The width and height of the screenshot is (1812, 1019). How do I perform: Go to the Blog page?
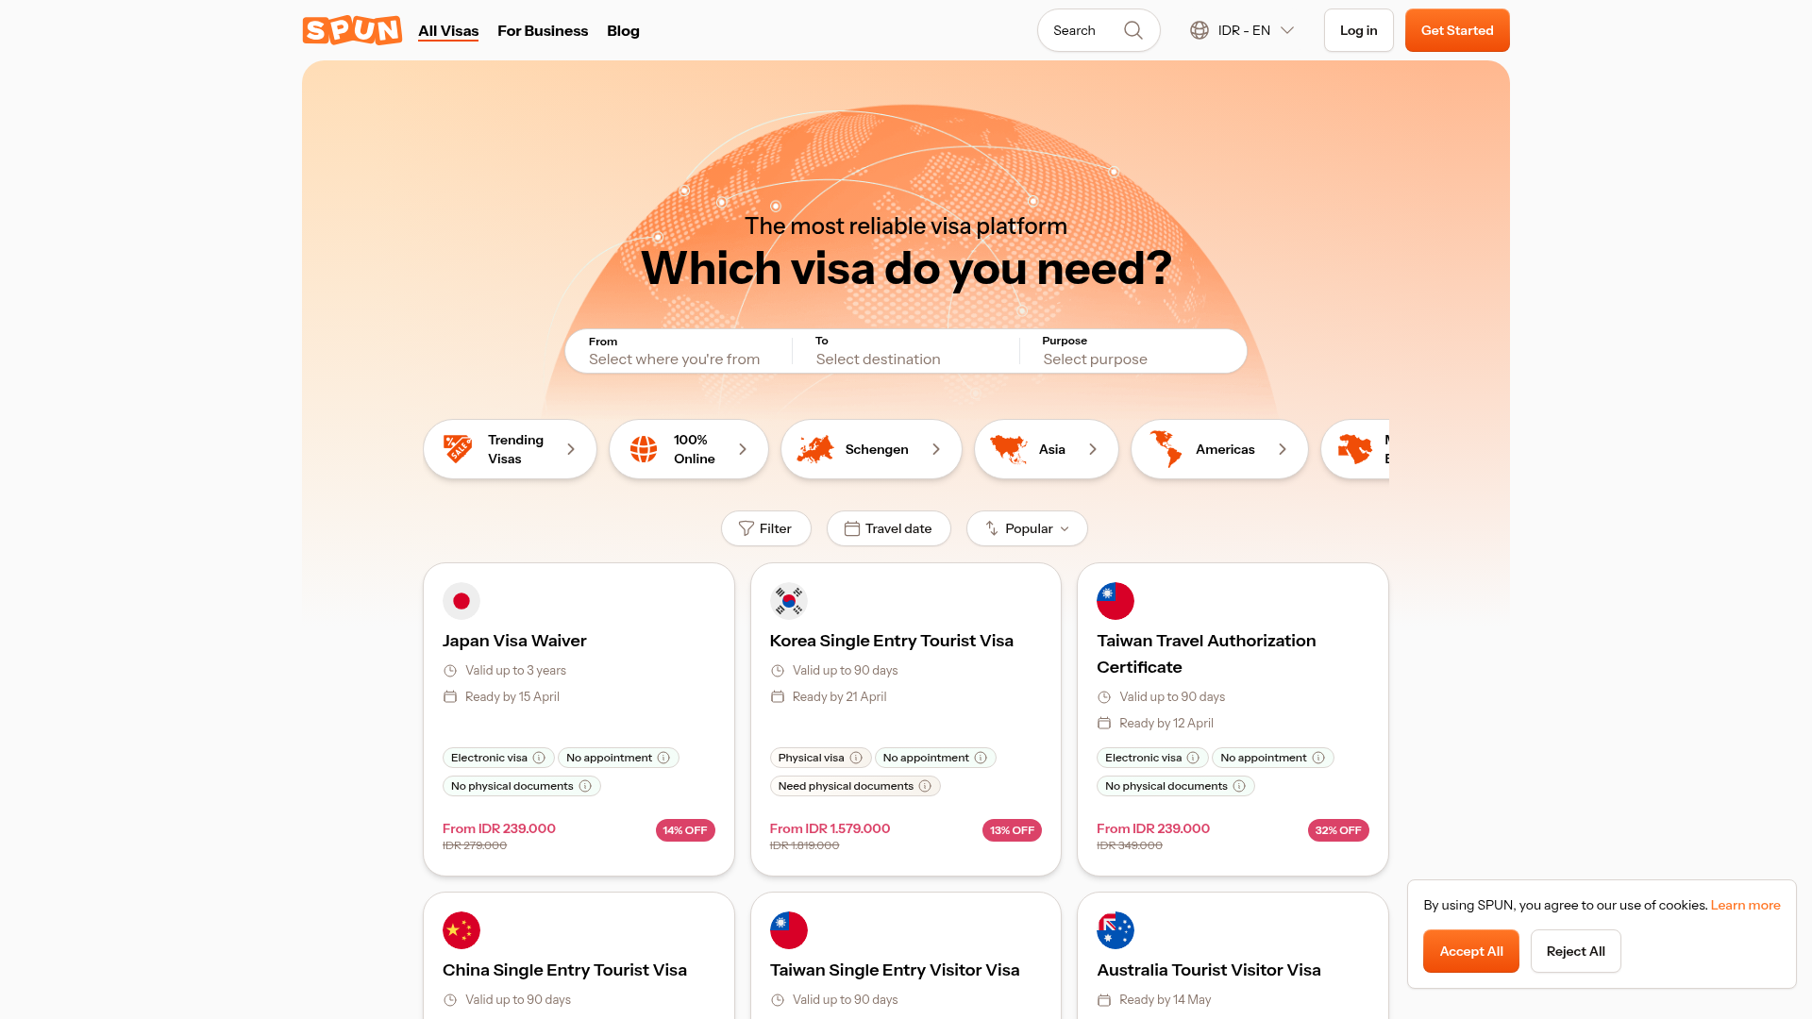[x=623, y=30]
